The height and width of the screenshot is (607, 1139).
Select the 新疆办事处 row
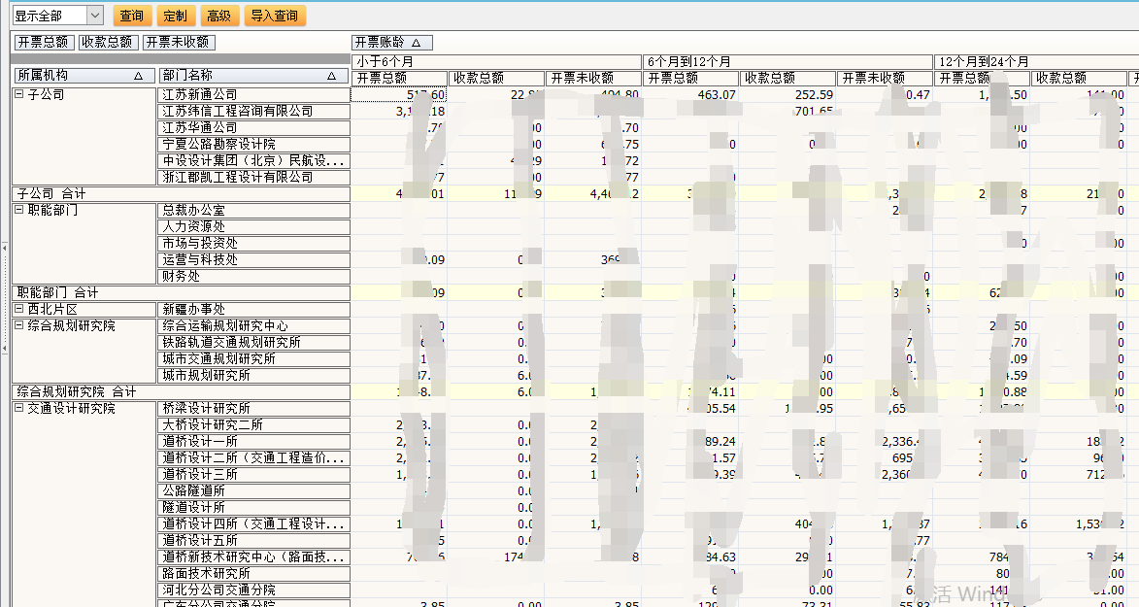click(x=253, y=309)
